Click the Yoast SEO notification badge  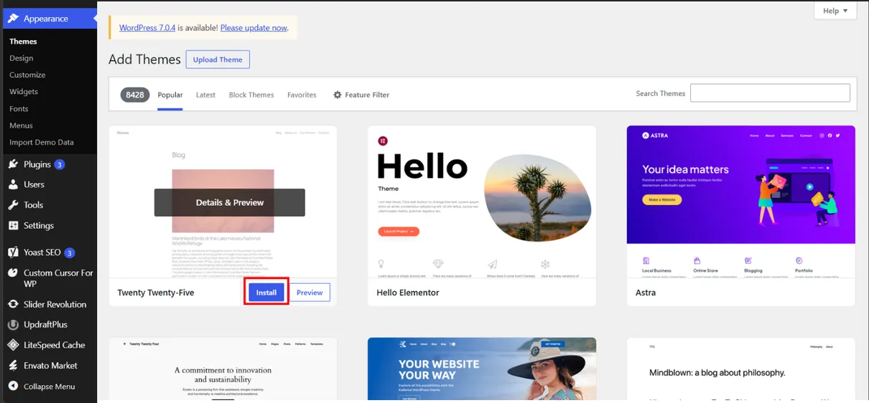(x=70, y=252)
